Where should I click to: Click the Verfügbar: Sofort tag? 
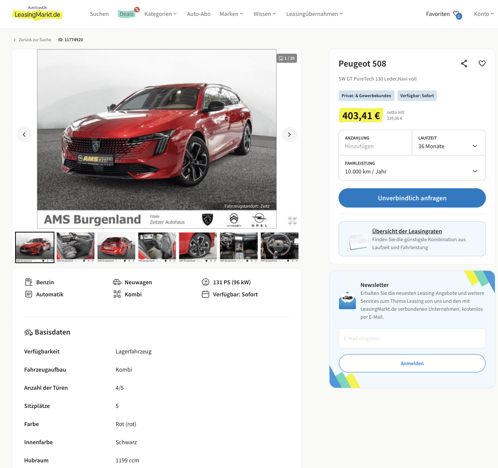417,96
